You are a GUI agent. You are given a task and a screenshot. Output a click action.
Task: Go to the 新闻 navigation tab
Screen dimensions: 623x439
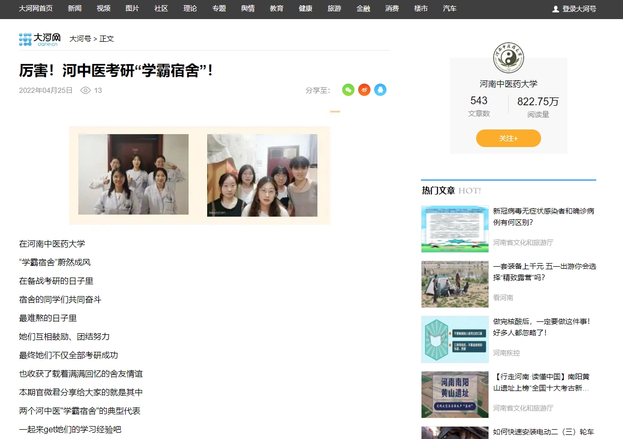pos(75,9)
